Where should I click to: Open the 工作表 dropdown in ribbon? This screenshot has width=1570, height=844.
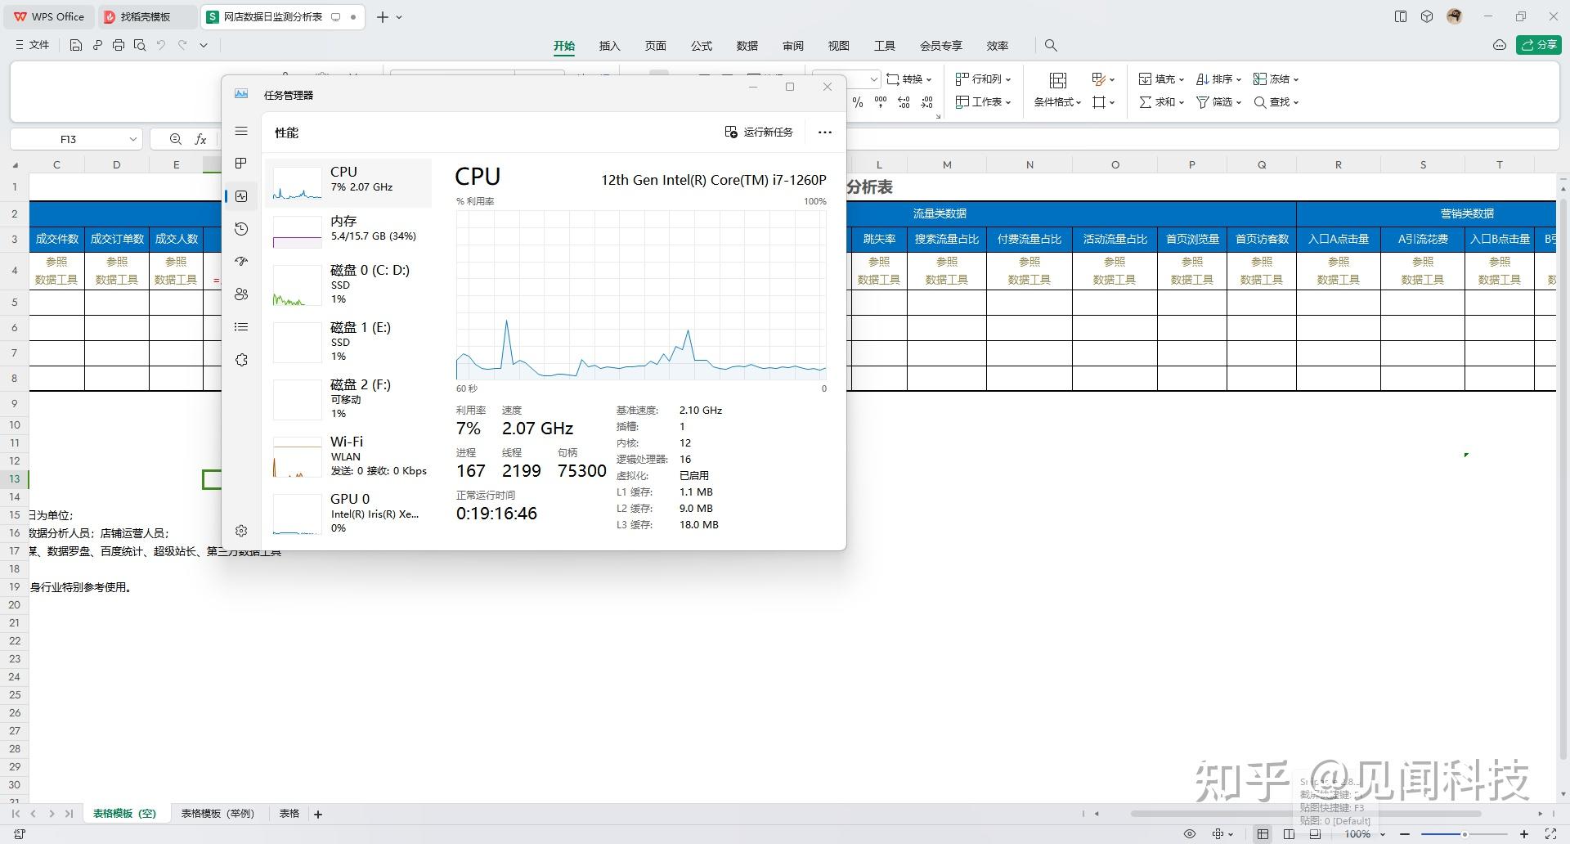click(x=984, y=102)
